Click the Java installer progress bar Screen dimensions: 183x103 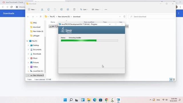pos(89,41)
